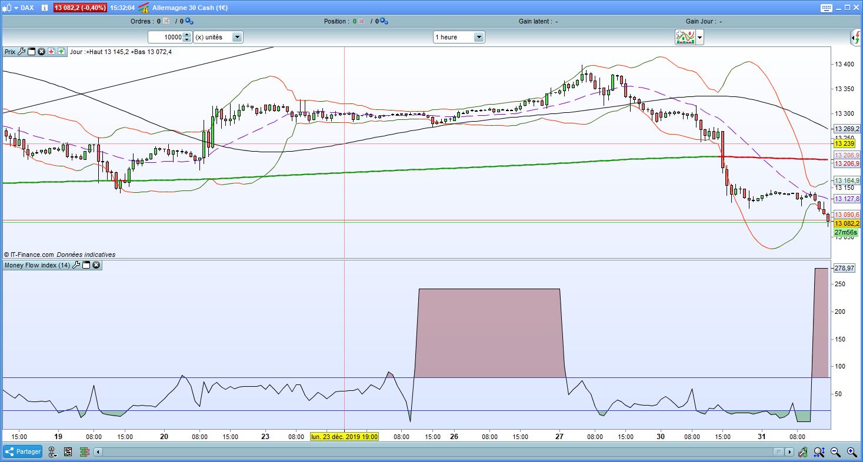
Task: Open Prix panel settings wrench
Action: click(x=22, y=52)
